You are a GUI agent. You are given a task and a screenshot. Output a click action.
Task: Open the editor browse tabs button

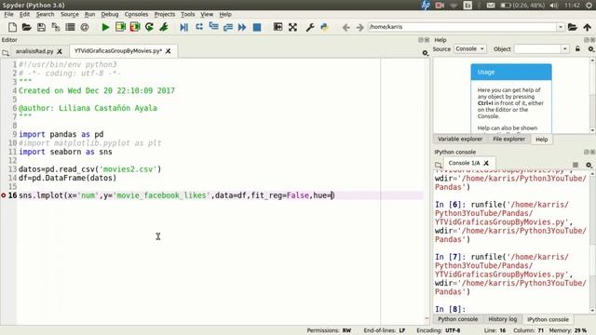tap(6, 53)
